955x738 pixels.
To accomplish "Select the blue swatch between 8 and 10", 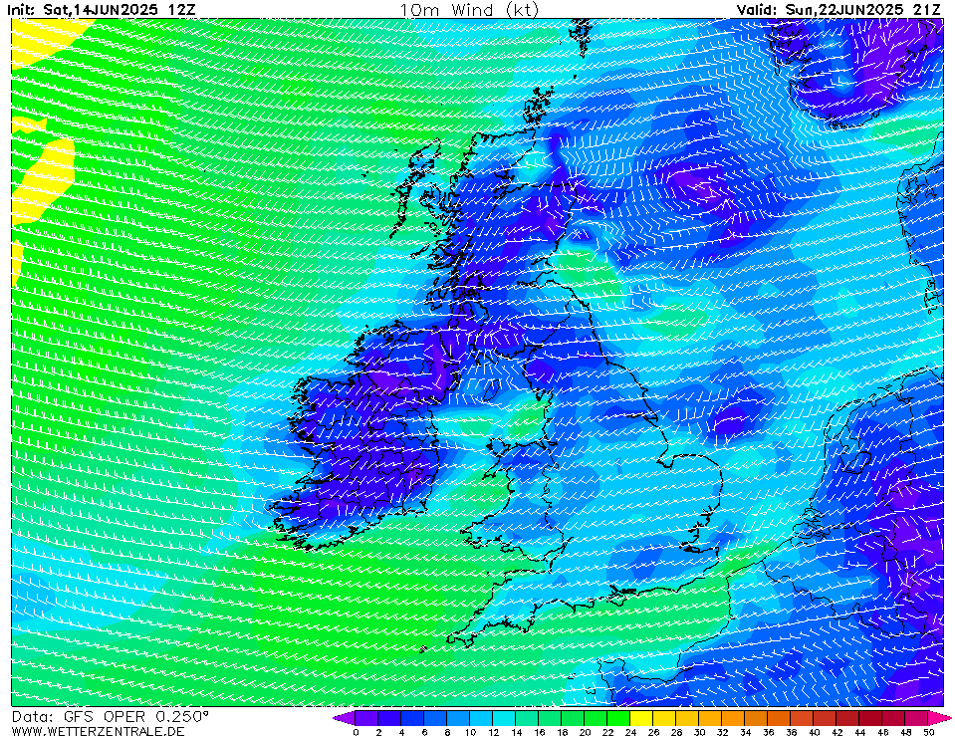I will 458,718.
